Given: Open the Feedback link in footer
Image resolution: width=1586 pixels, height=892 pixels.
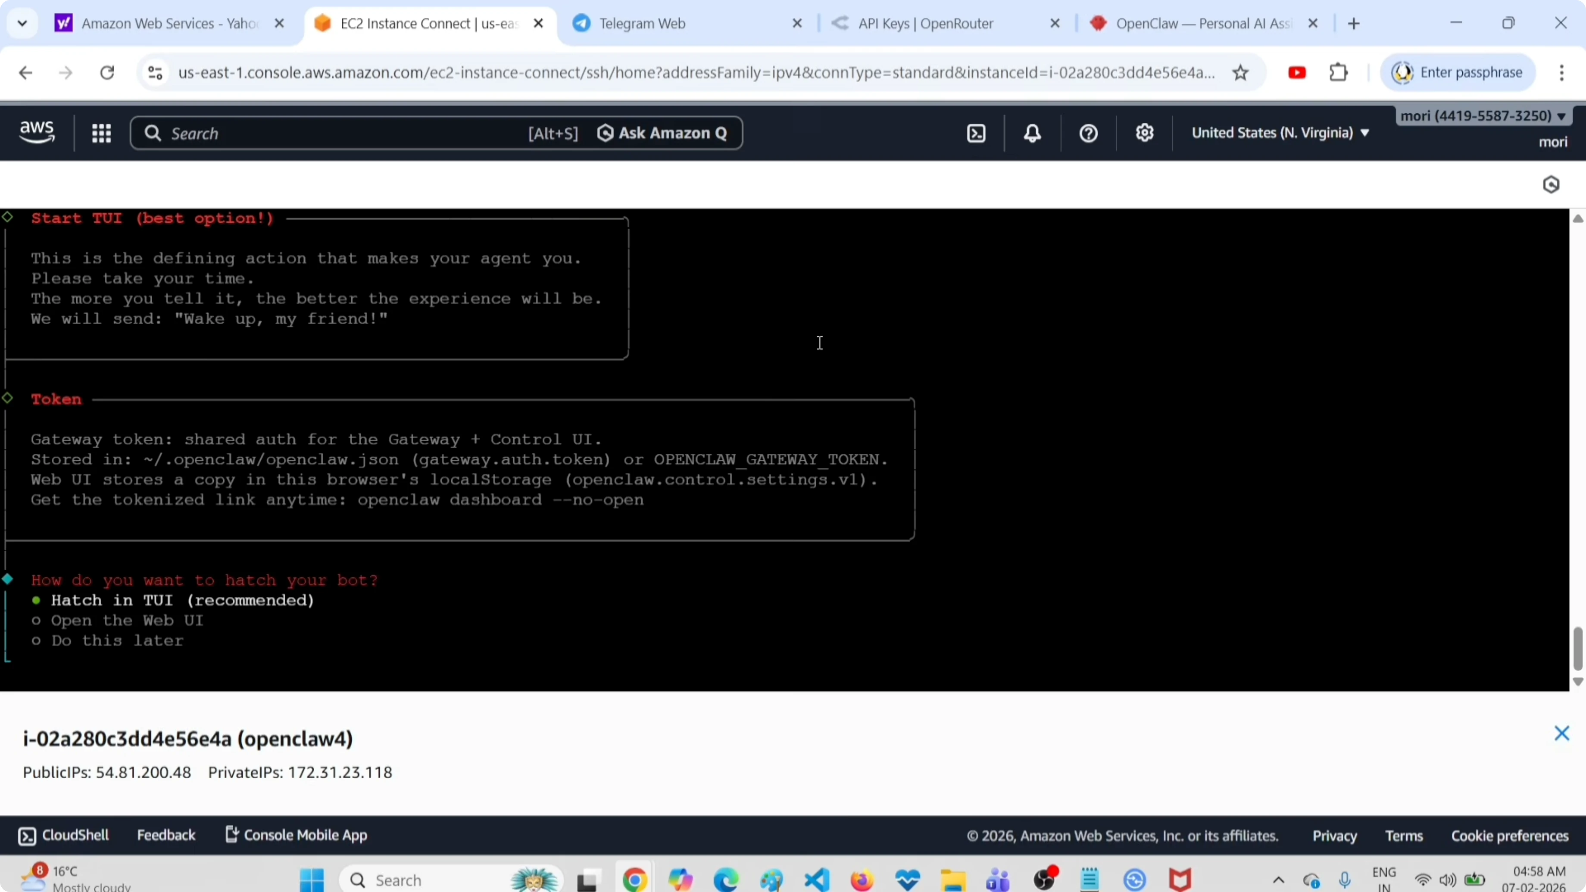Looking at the screenshot, I should (x=165, y=836).
